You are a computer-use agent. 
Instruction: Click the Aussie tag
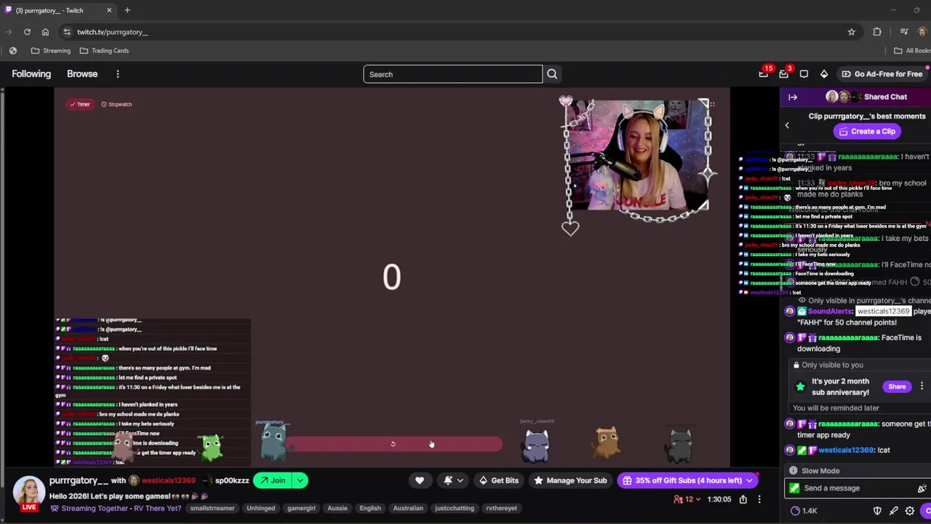click(x=337, y=508)
